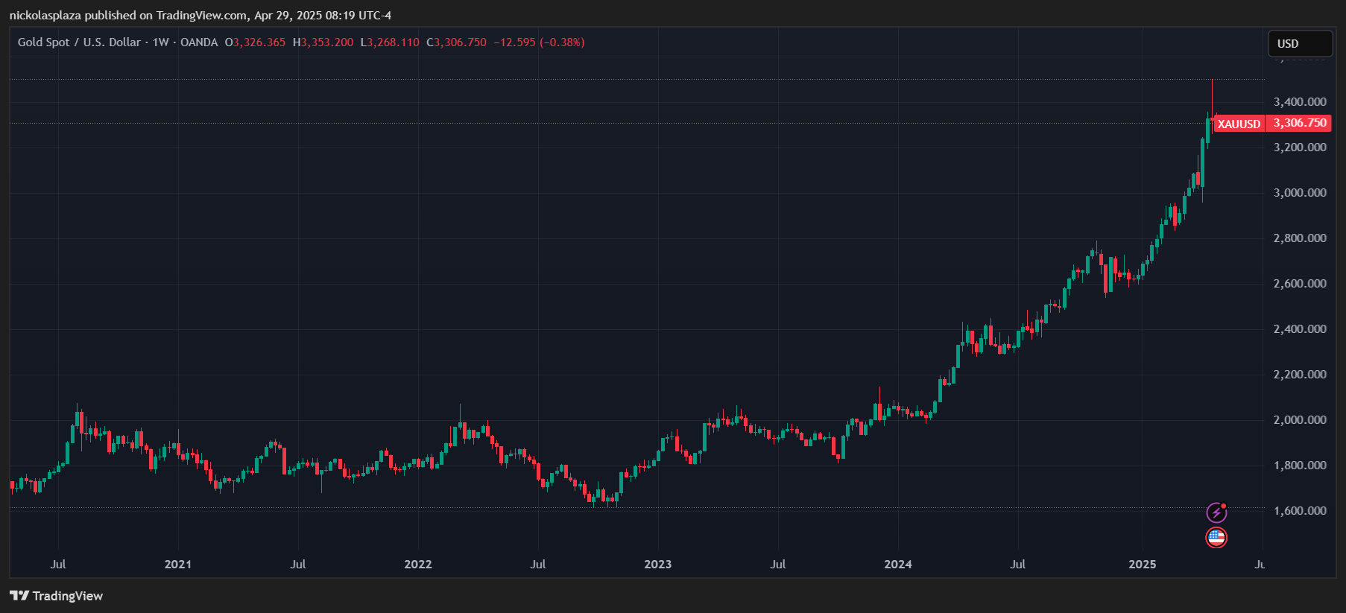Click the high value H3,353.200
Screen dimensions: 1346x613
point(323,42)
